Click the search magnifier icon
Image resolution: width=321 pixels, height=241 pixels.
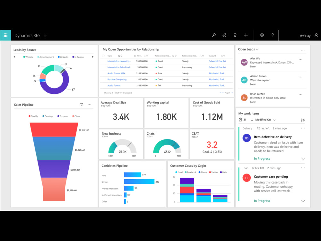[214, 35]
